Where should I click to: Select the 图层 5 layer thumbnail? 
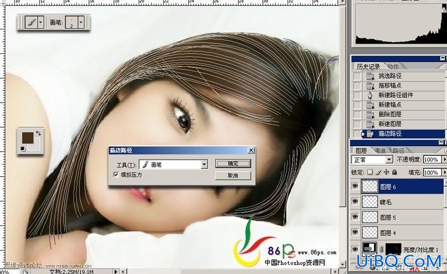[x=370, y=217]
